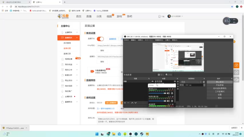Open the 直播教程 link
The height and width of the screenshot is (137, 244).
113,39
